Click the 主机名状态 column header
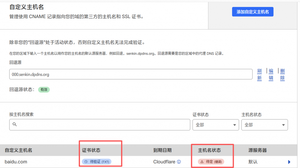The height and width of the screenshot is (168, 300). coord(209,150)
